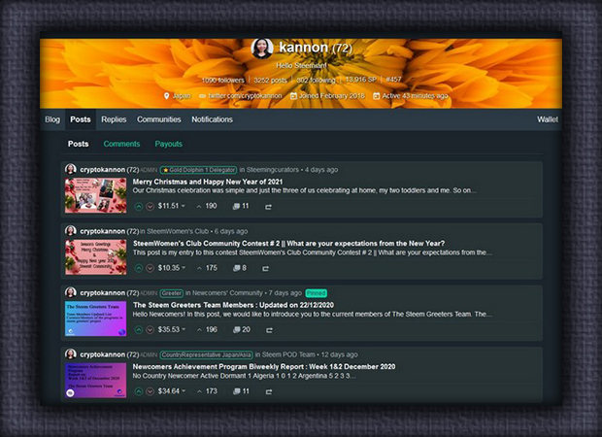Click the kannon profile avatar in header

click(262, 49)
